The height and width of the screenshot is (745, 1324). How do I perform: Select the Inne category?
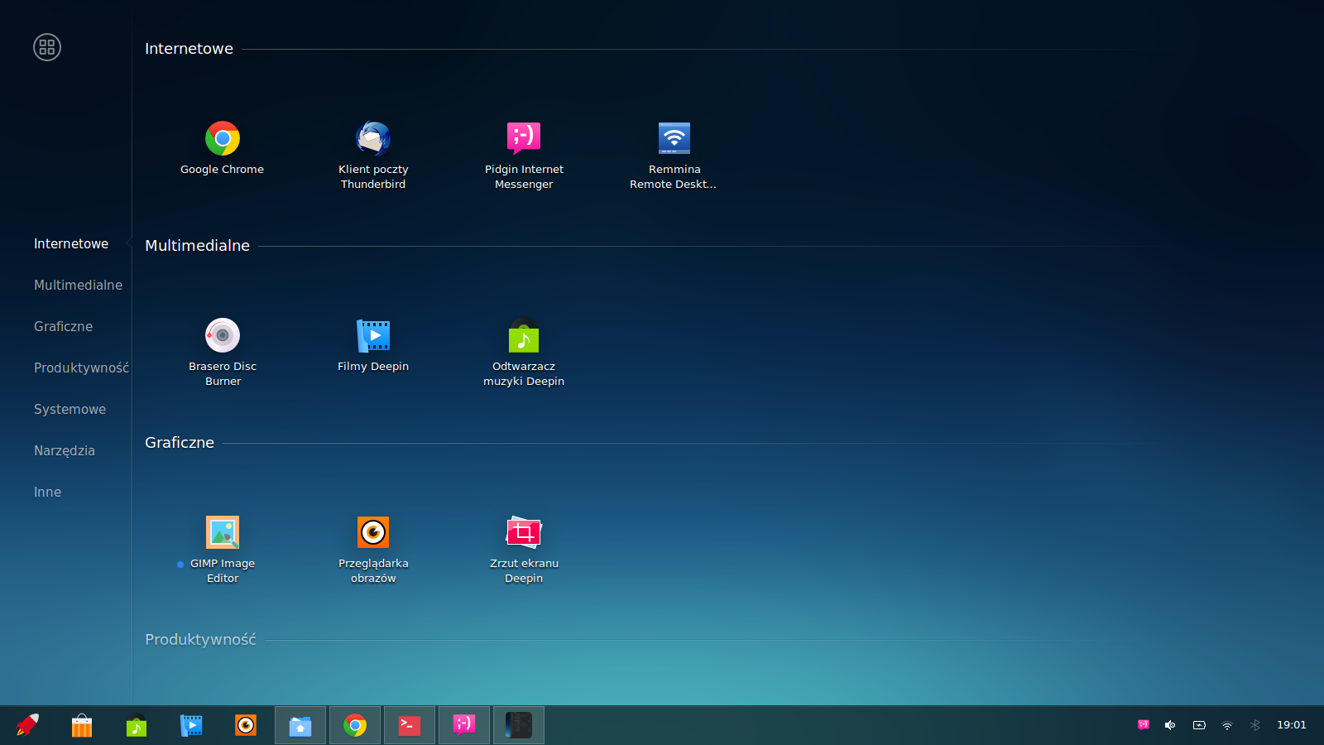tap(48, 492)
